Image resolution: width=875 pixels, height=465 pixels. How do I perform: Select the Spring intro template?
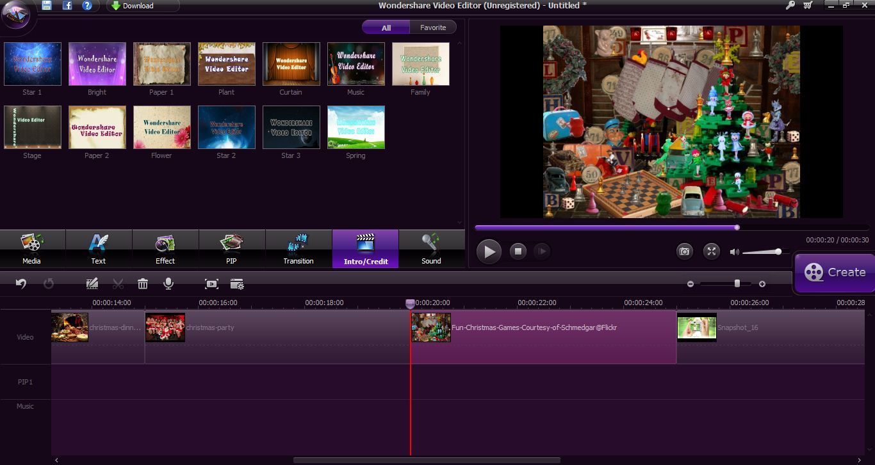click(x=356, y=127)
